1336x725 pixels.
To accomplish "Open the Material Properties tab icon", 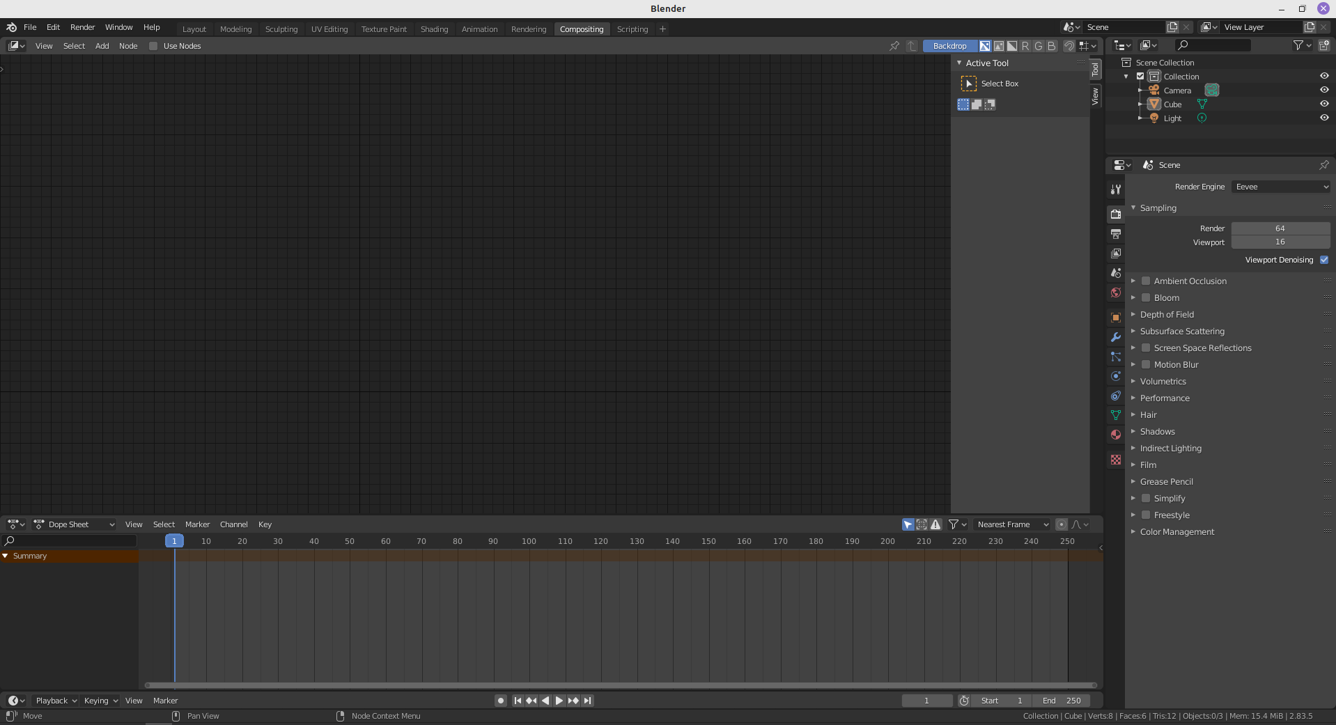I will [1116, 435].
